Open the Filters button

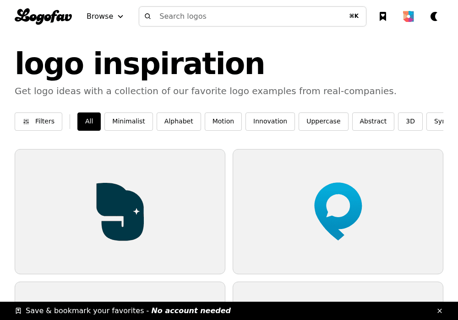pos(38,122)
